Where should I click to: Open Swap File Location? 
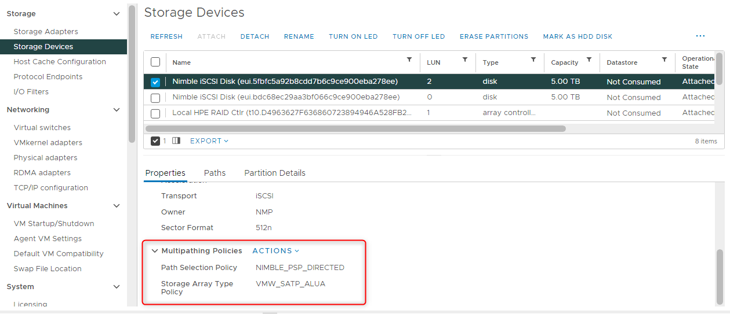click(x=48, y=268)
